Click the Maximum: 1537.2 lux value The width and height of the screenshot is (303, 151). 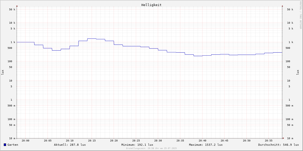206,145
